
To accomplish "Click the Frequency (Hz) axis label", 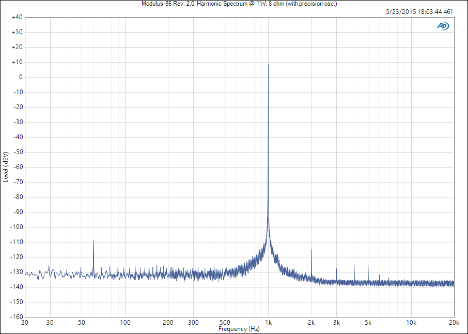I will tap(239, 329).
